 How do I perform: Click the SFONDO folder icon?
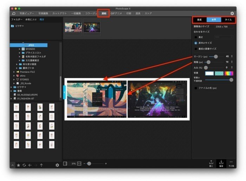tap(23, 49)
